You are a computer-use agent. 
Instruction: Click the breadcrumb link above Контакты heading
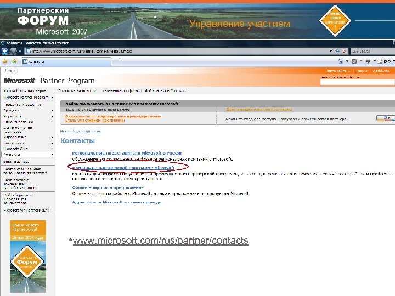(x=81, y=132)
